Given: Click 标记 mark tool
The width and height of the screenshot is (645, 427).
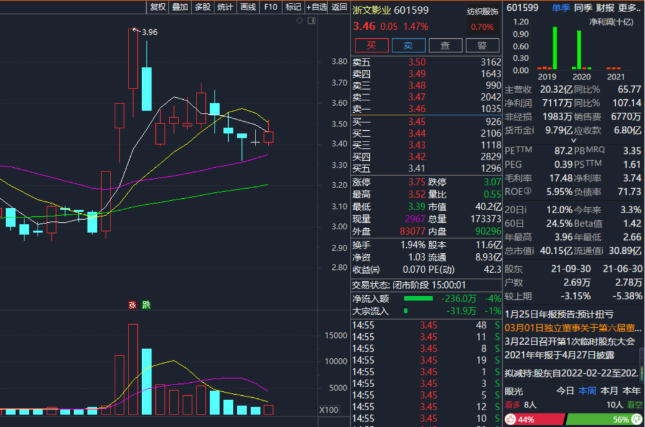Looking at the screenshot, I should point(293,7).
